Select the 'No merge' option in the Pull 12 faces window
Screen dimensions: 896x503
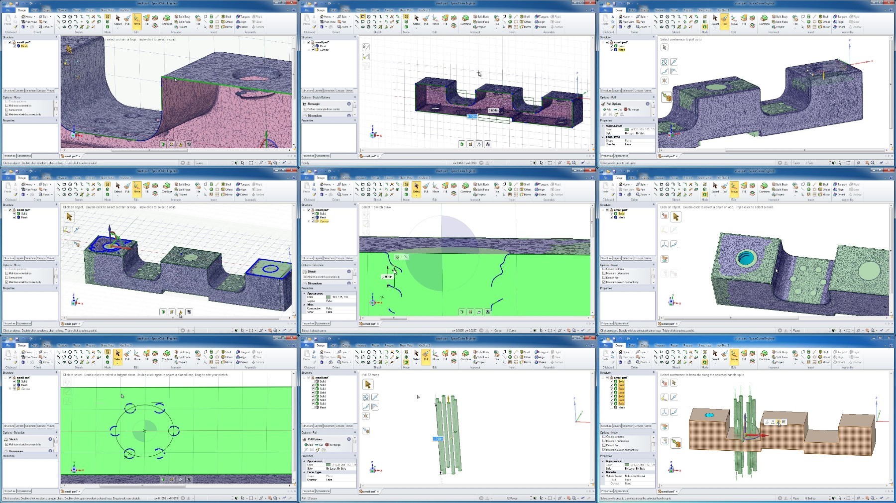coord(333,445)
